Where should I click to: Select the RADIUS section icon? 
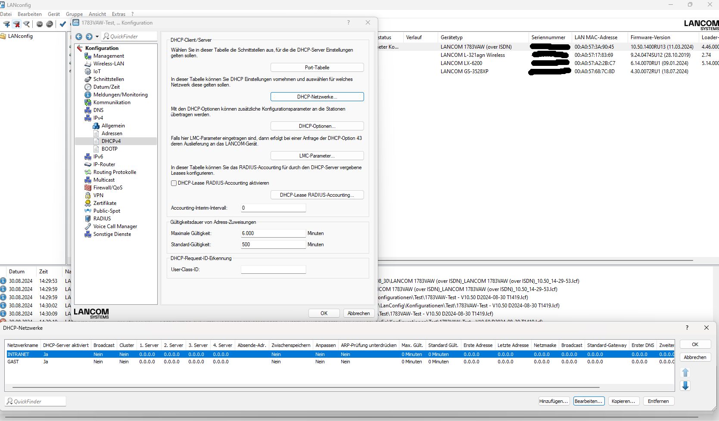coord(88,219)
